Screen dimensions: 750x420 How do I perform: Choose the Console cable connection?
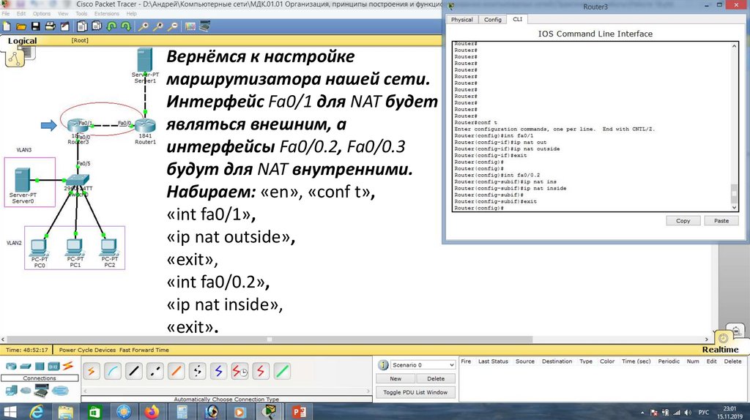tap(112, 371)
